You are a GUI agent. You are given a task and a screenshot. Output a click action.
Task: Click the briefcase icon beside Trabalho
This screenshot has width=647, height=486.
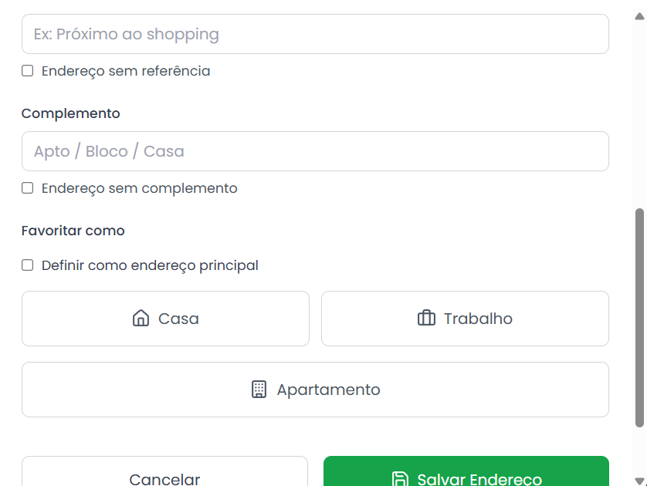coord(426,319)
